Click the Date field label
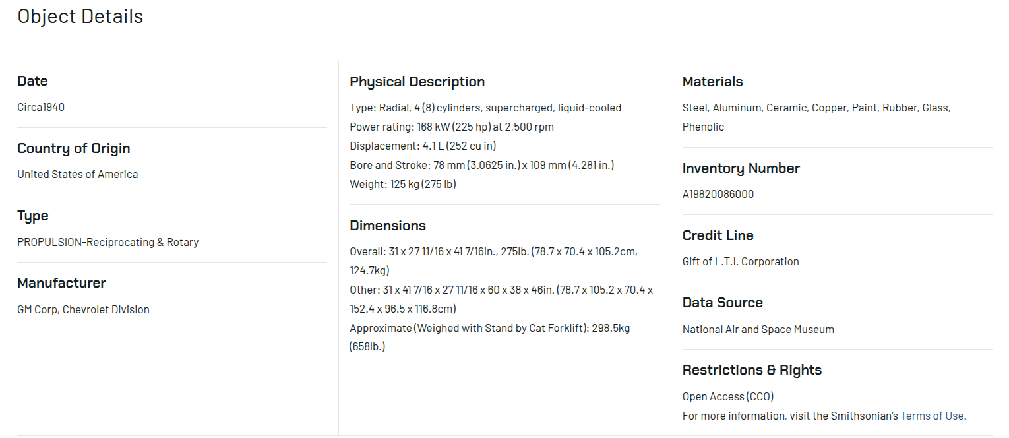1009x438 pixels. (32, 81)
